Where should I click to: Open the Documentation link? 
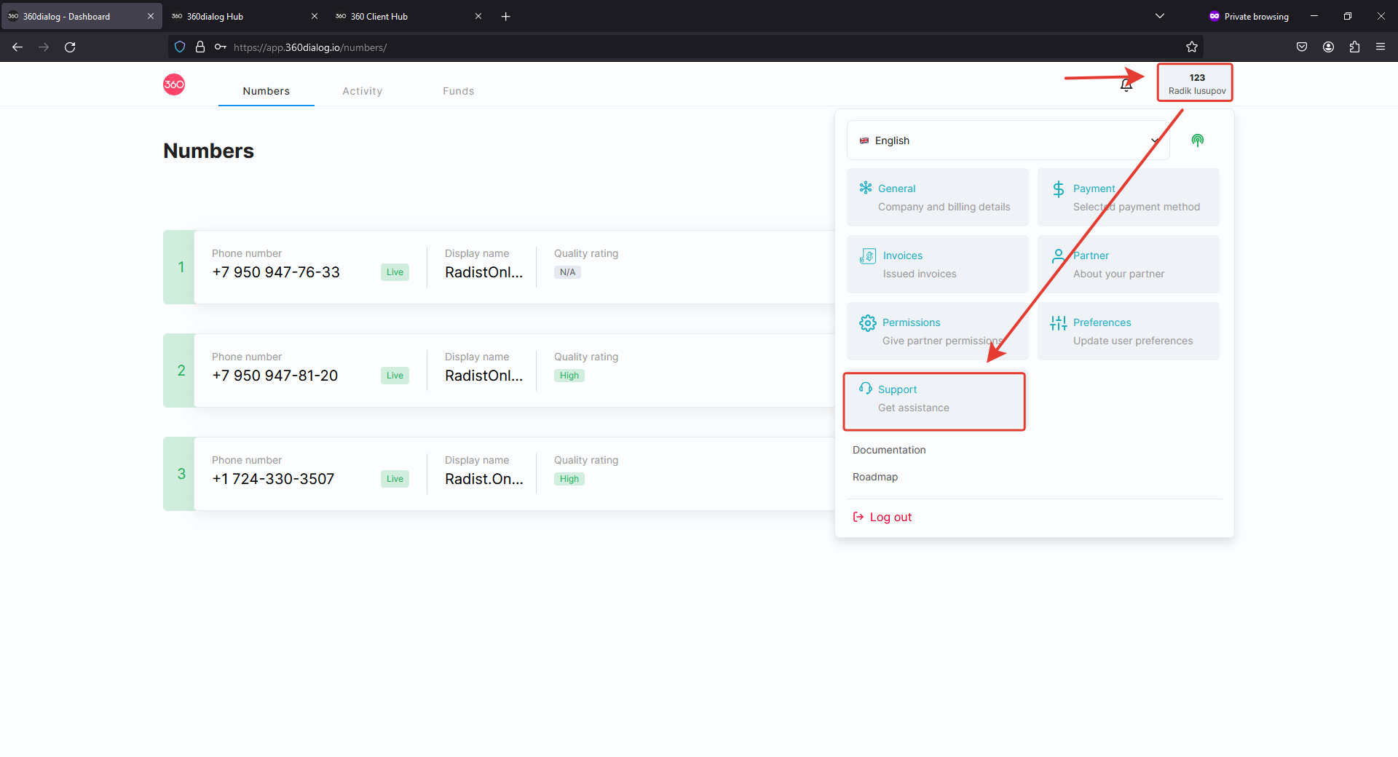(x=889, y=450)
